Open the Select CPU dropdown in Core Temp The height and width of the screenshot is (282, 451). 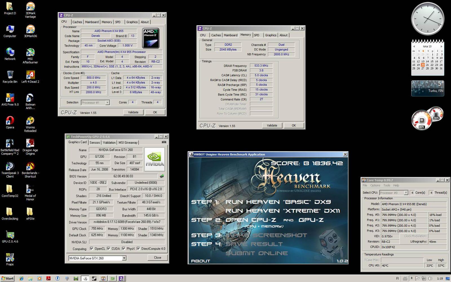tap(406, 193)
